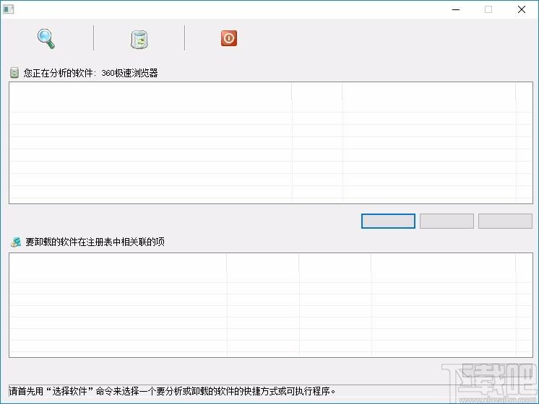Minimize the window
Viewport: 539px width, 404px height.
point(456,9)
